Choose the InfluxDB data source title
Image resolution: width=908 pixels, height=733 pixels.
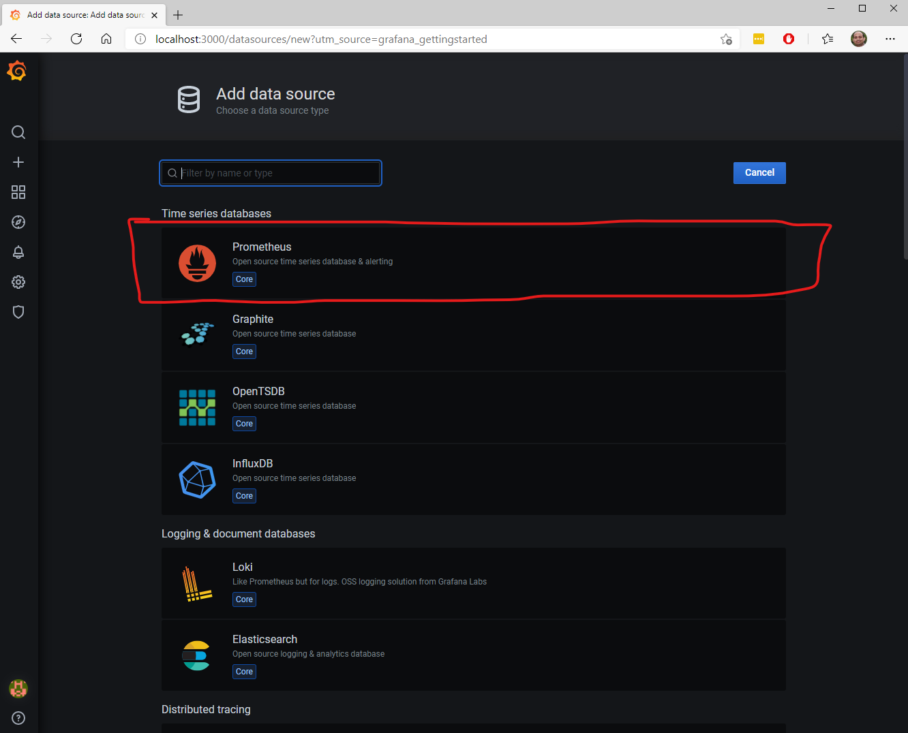[x=252, y=463]
